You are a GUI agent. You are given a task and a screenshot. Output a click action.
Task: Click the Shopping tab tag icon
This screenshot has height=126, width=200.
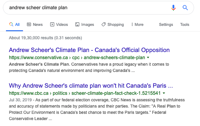(103, 24)
